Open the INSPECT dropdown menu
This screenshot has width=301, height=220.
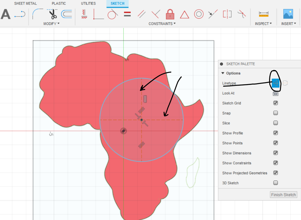(263, 24)
